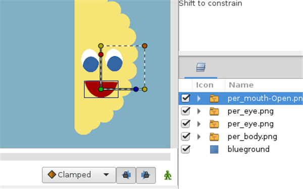The width and height of the screenshot is (303, 189).
Task: Click the per_mouth-Open folder icon
Action: coord(214,99)
